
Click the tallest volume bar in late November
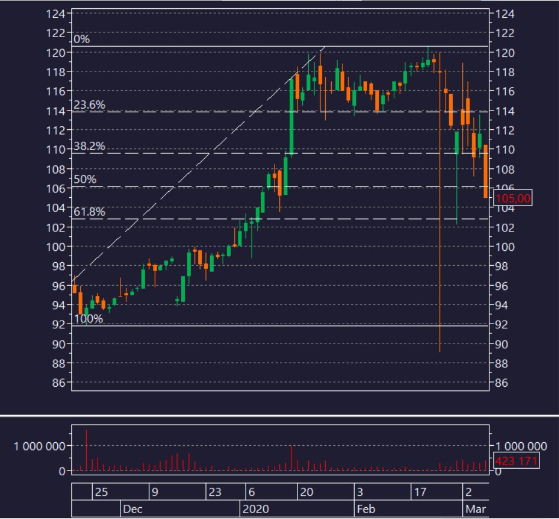pos(86,450)
